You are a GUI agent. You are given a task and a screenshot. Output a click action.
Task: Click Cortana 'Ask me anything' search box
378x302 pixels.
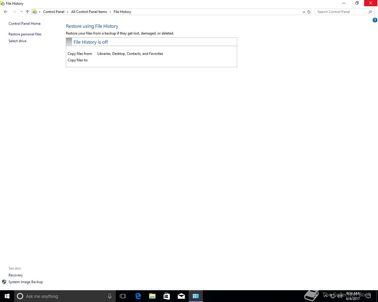pyautogui.click(x=65, y=296)
